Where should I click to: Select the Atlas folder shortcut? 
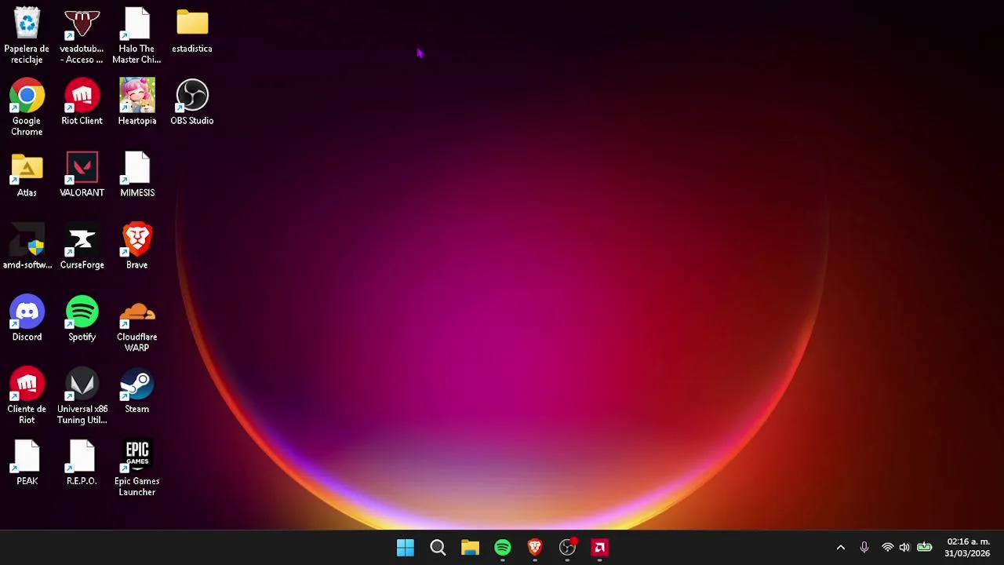pos(27,174)
